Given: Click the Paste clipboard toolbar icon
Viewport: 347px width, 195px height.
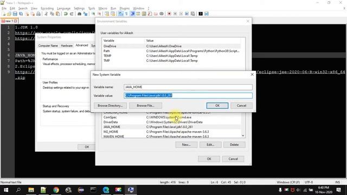Looking at the screenshot, I should pos(58,14).
